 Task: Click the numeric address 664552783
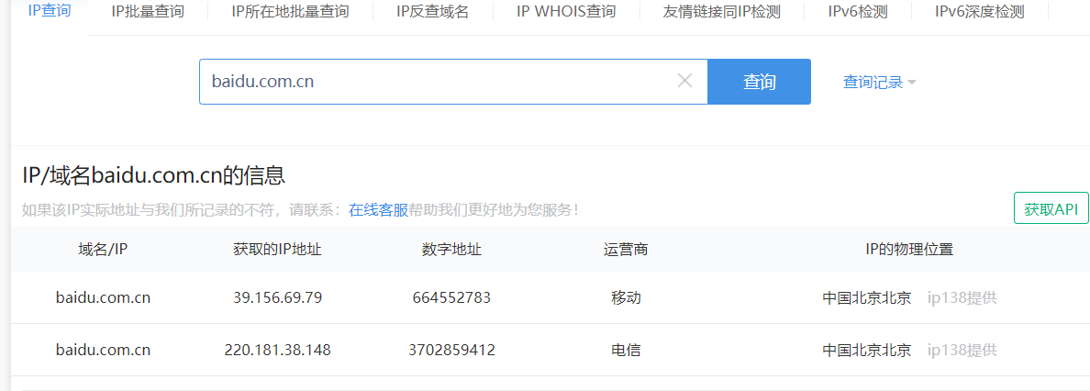tap(451, 297)
